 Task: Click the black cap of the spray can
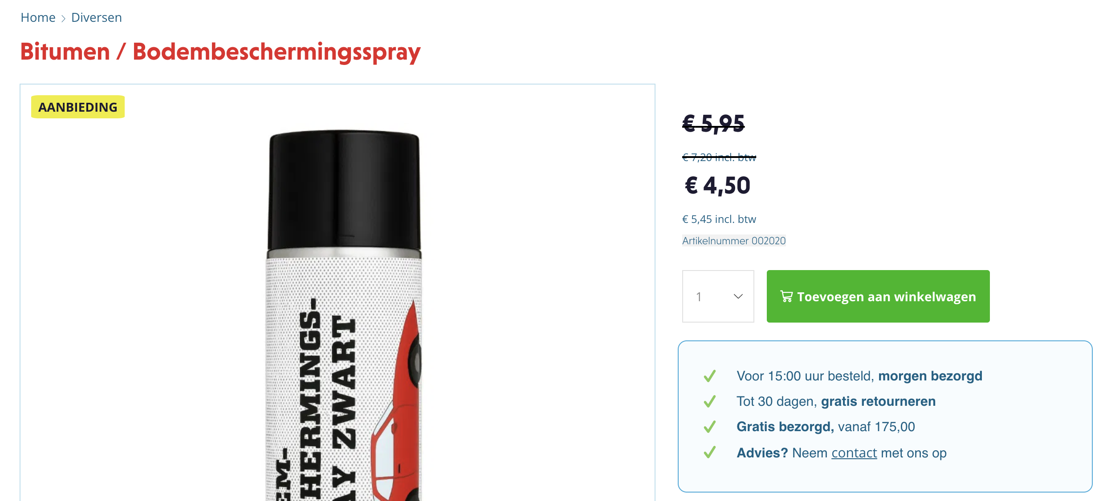coord(344,190)
